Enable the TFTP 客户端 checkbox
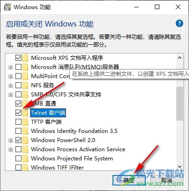 (18, 122)
